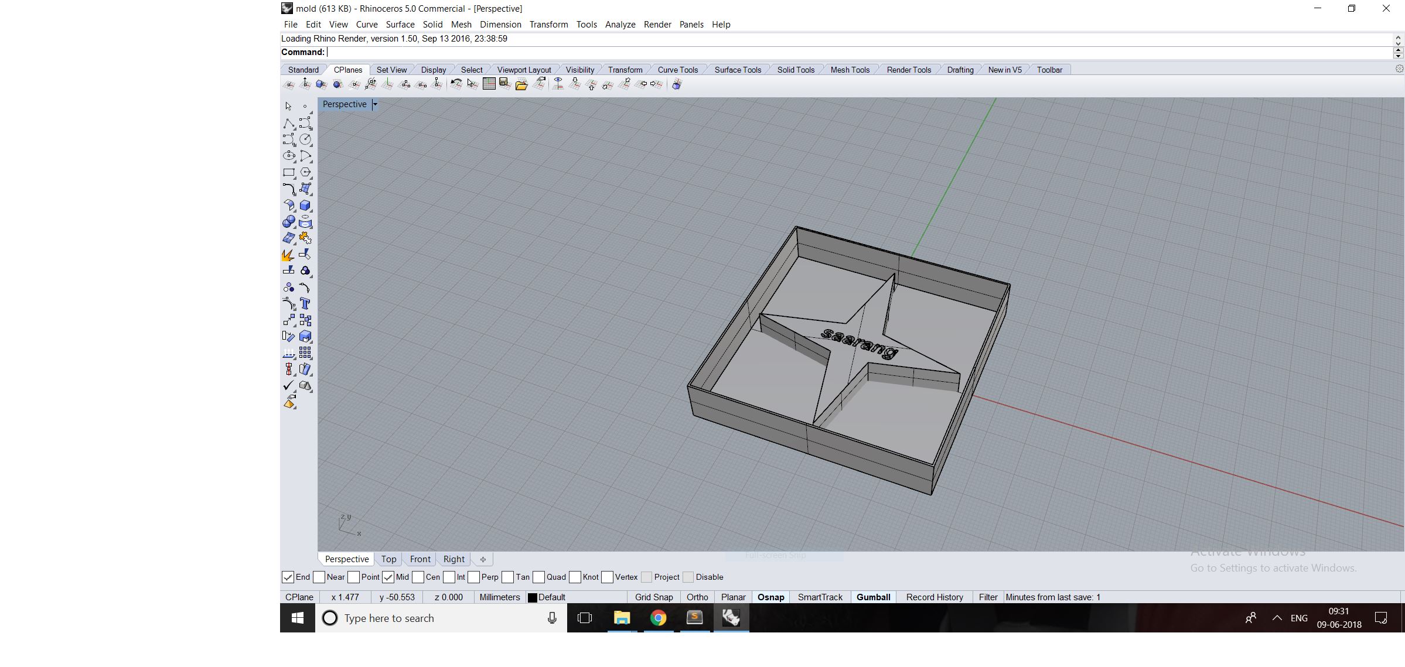Select the Rectangle tool
The width and height of the screenshot is (1405, 667).
tap(289, 172)
